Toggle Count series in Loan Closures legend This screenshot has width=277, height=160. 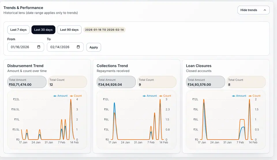pos(254,96)
